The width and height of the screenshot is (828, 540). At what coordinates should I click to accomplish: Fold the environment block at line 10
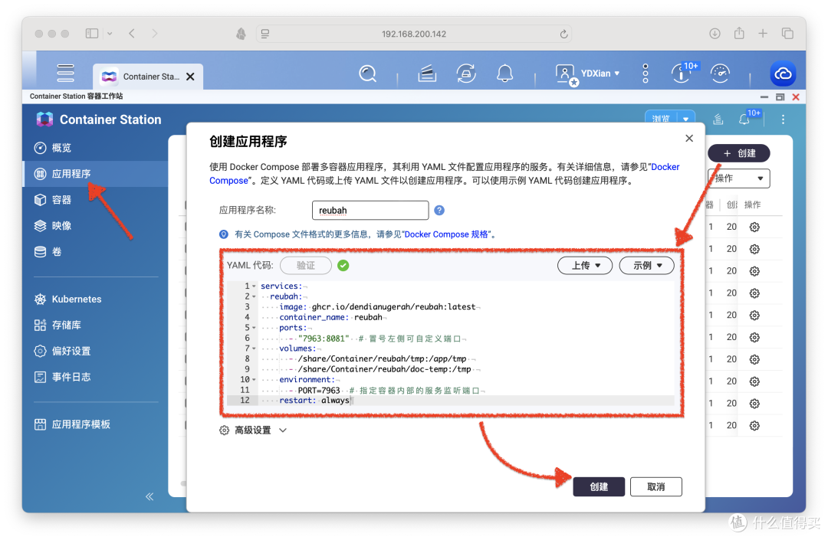point(254,379)
